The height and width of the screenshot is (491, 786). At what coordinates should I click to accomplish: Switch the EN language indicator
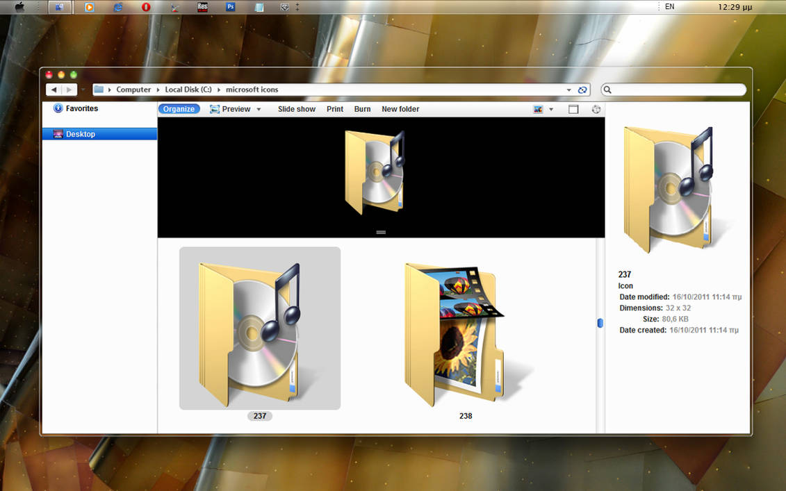point(669,6)
